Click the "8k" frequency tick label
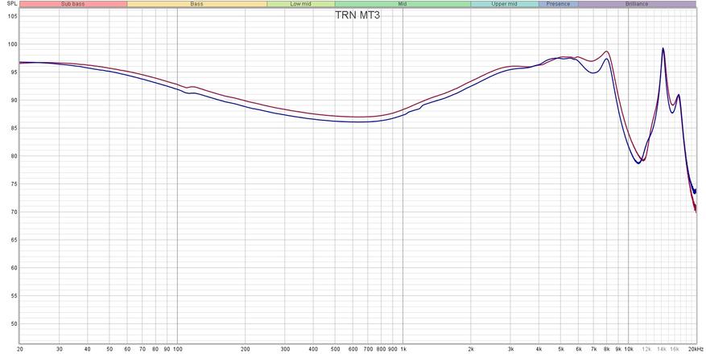The height and width of the screenshot is (354, 706). pos(607,349)
